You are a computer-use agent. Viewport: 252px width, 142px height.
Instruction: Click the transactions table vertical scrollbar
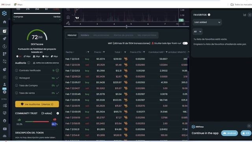tap(188, 64)
